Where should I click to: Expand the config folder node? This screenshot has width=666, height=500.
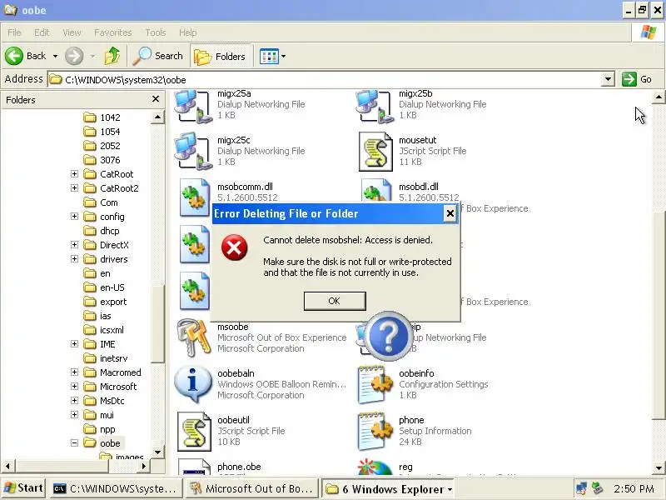click(74, 217)
